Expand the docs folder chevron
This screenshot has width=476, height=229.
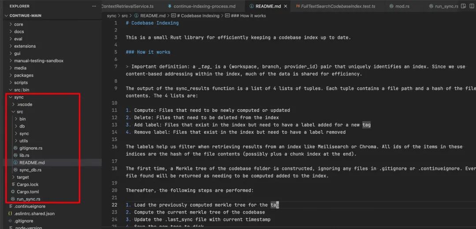[11, 32]
